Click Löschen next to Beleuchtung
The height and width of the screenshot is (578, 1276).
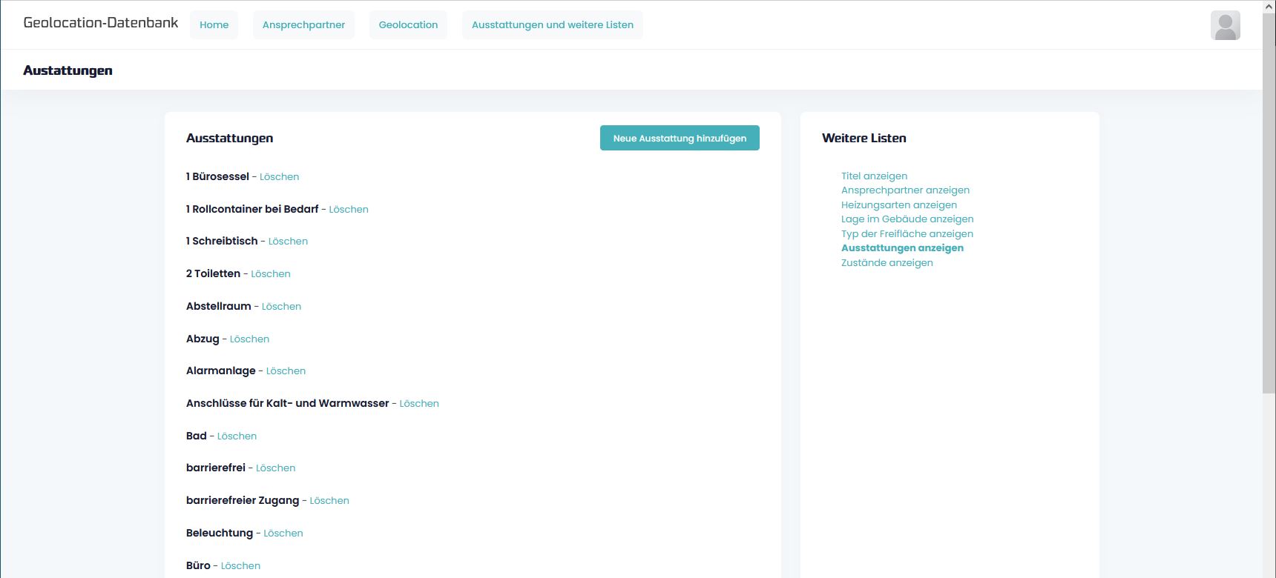point(283,534)
